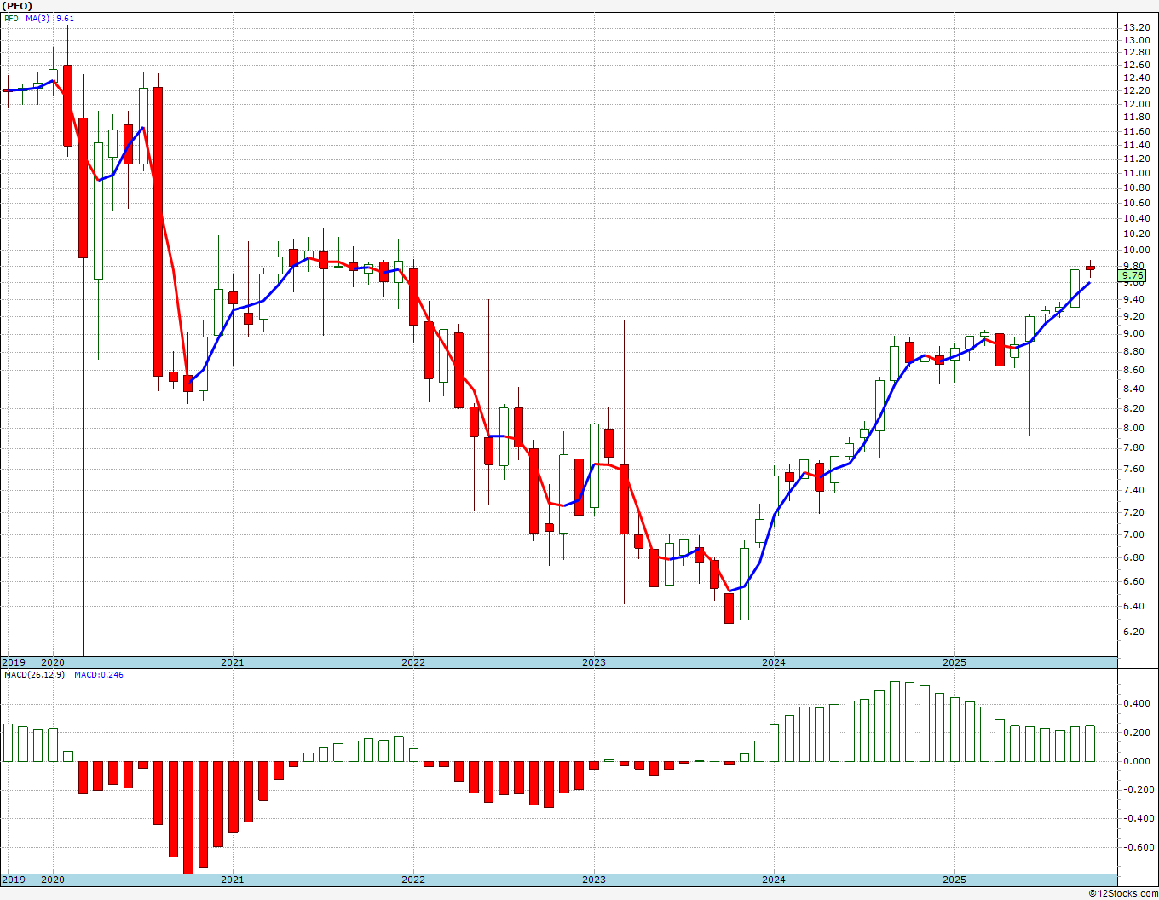
Task: Click 2023 on the price chart time axis
Action: (x=594, y=662)
